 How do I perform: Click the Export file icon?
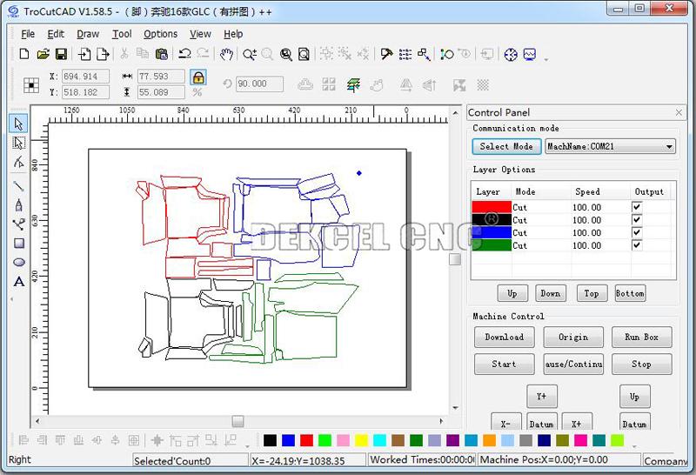click(x=103, y=54)
